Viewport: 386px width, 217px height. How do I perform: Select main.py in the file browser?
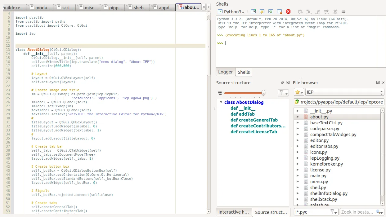tap(319, 176)
